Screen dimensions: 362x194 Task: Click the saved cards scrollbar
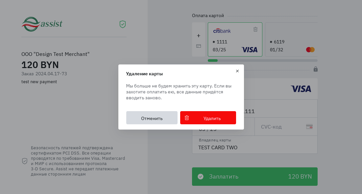263,61
